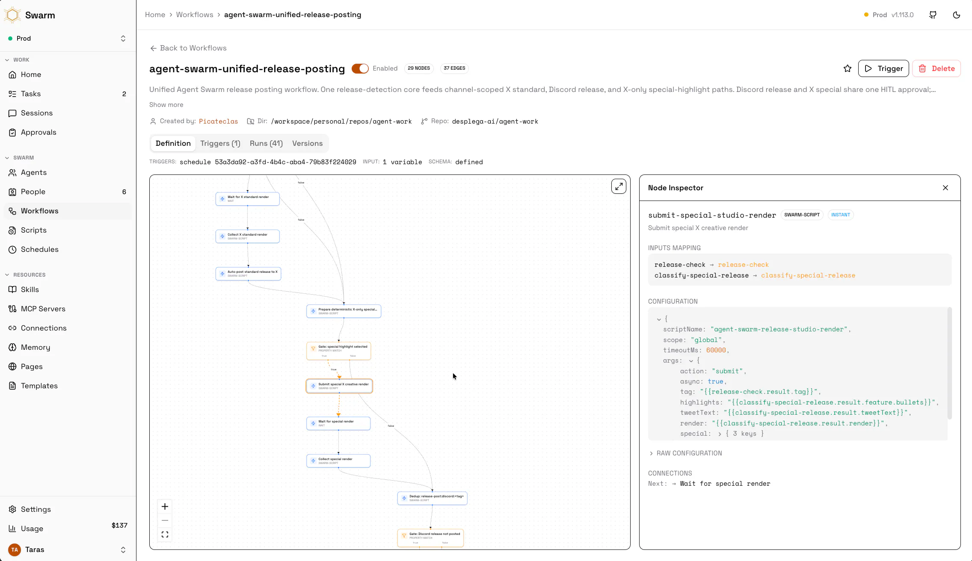Click the Templates document icon
The image size is (972, 561).
(12, 386)
